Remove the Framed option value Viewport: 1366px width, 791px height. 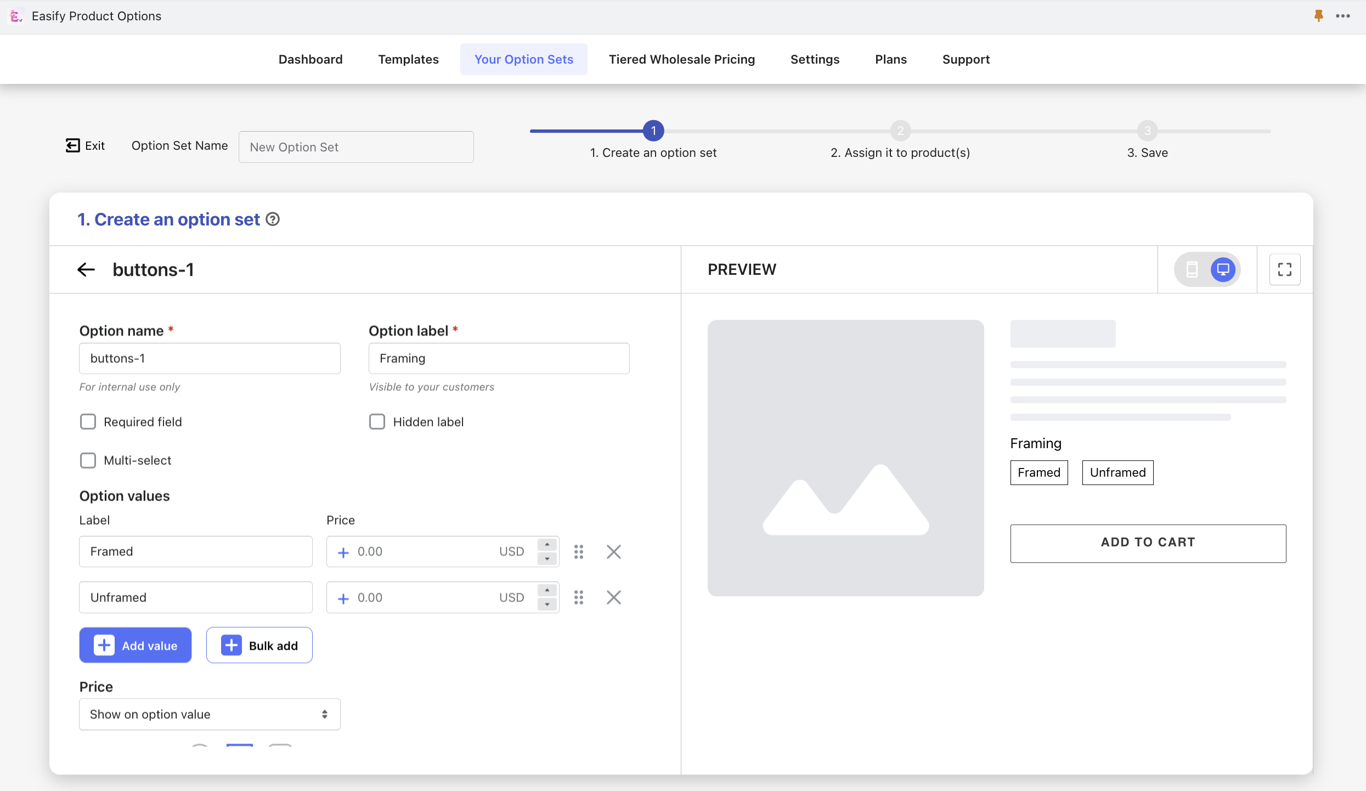613,551
